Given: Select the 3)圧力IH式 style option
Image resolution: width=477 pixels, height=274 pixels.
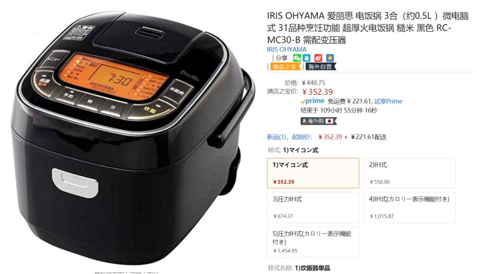Looking at the screenshot, I should pyautogui.click(x=313, y=207).
